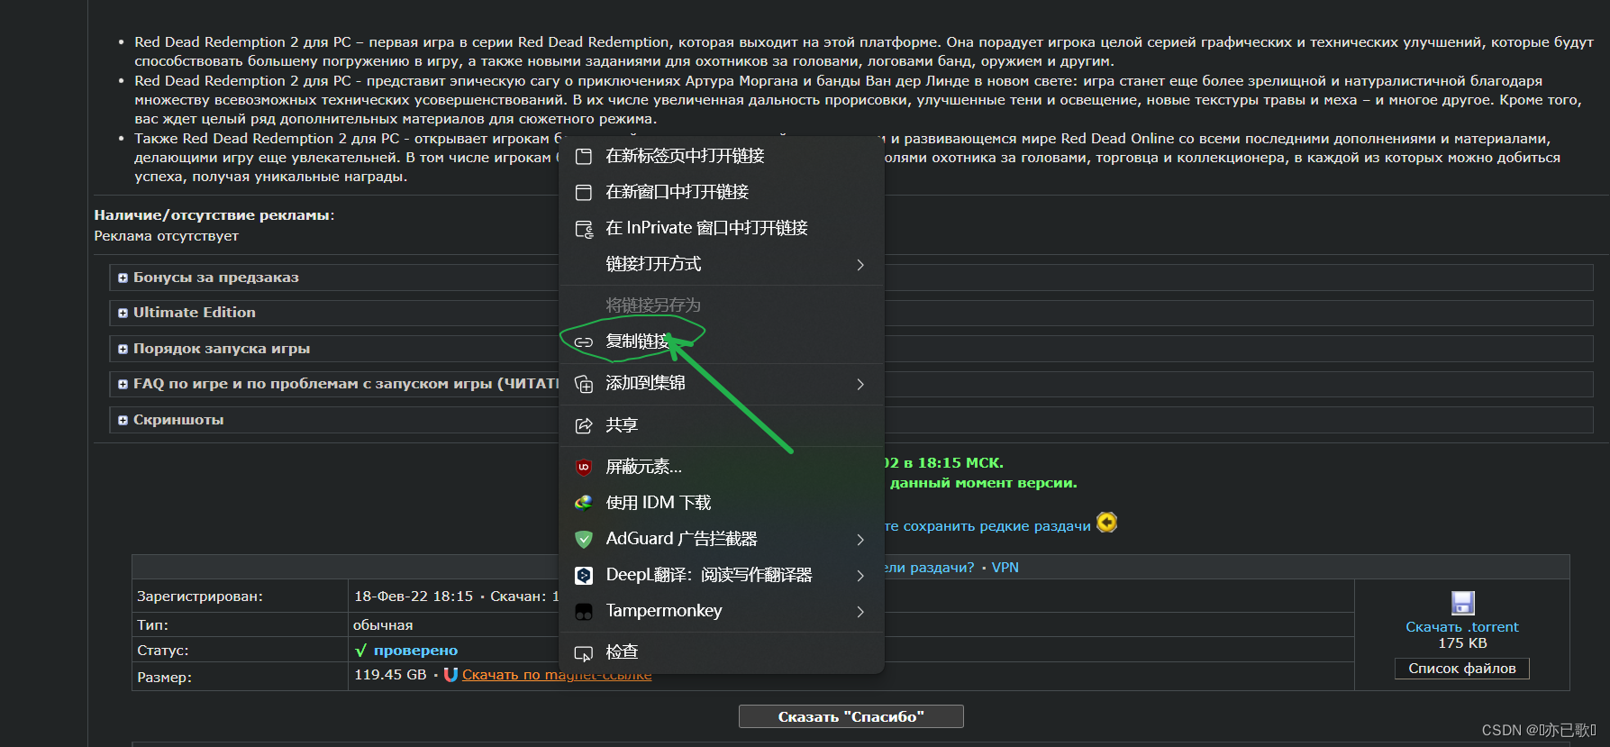The image size is (1610, 747).
Task: Open the Скачать по magnet-ссылке link
Action: pos(557,675)
